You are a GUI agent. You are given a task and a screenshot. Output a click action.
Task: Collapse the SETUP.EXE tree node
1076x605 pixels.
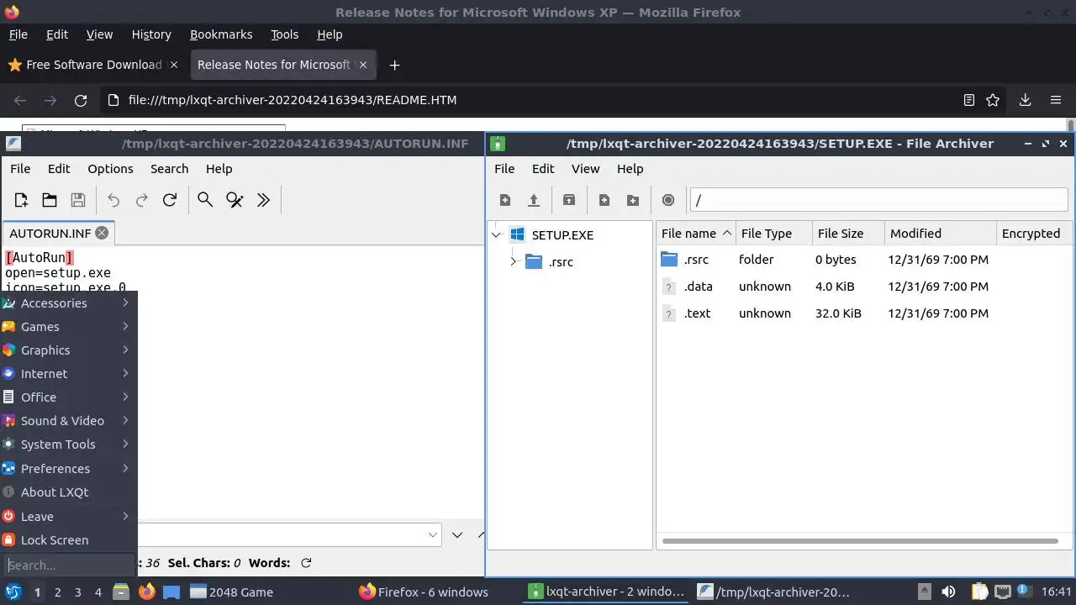[x=497, y=234]
